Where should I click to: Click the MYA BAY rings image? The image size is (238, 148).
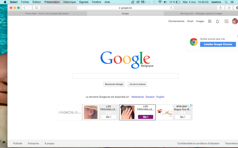point(165,112)
